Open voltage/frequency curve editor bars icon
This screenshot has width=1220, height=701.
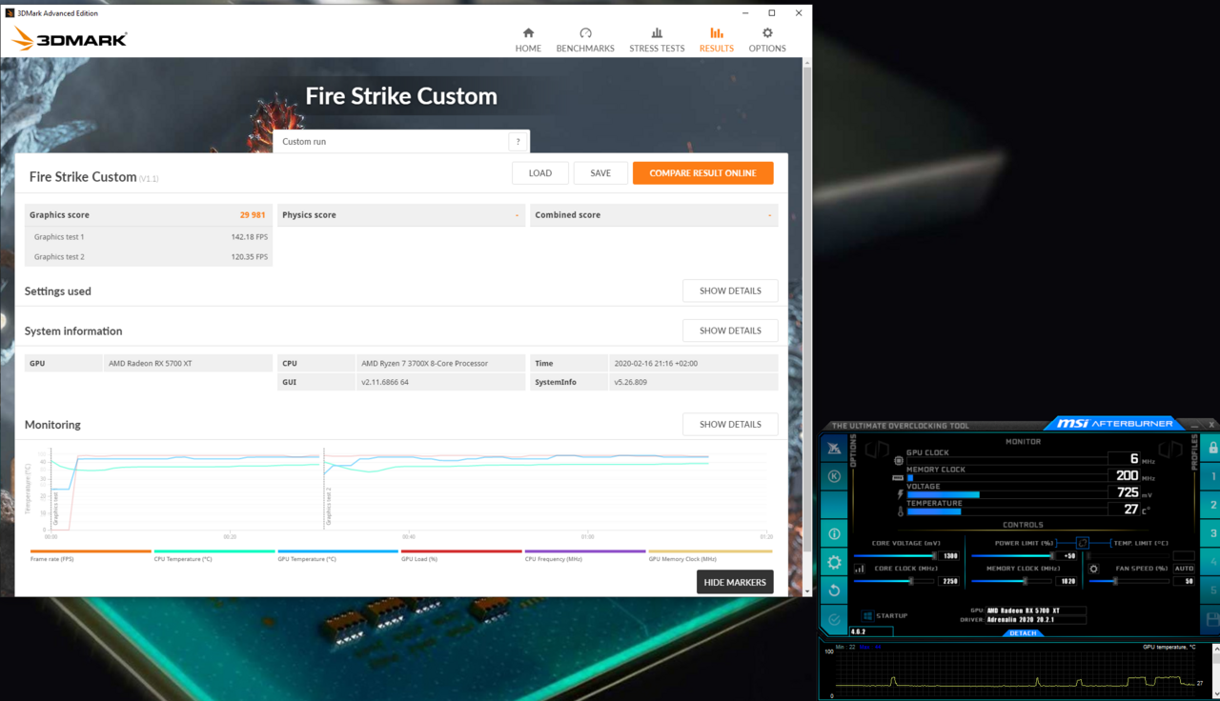coord(859,569)
